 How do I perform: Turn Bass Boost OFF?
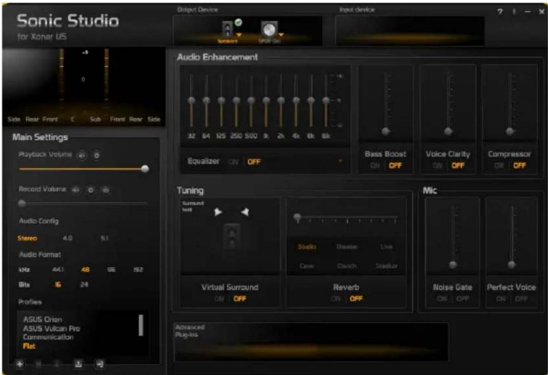[x=395, y=166]
